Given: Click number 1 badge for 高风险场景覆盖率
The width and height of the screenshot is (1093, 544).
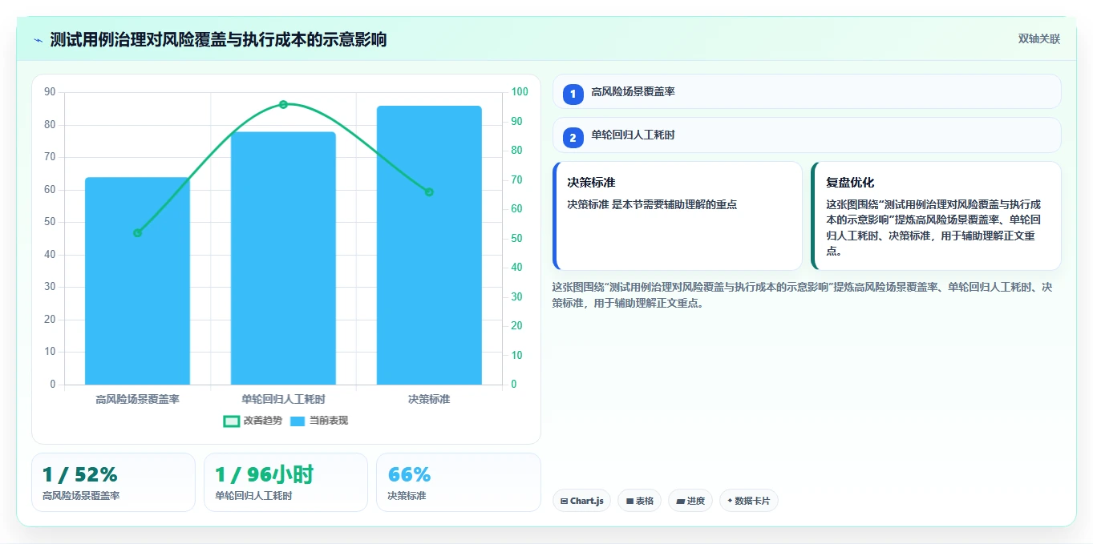Looking at the screenshot, I should click(573, 95).
